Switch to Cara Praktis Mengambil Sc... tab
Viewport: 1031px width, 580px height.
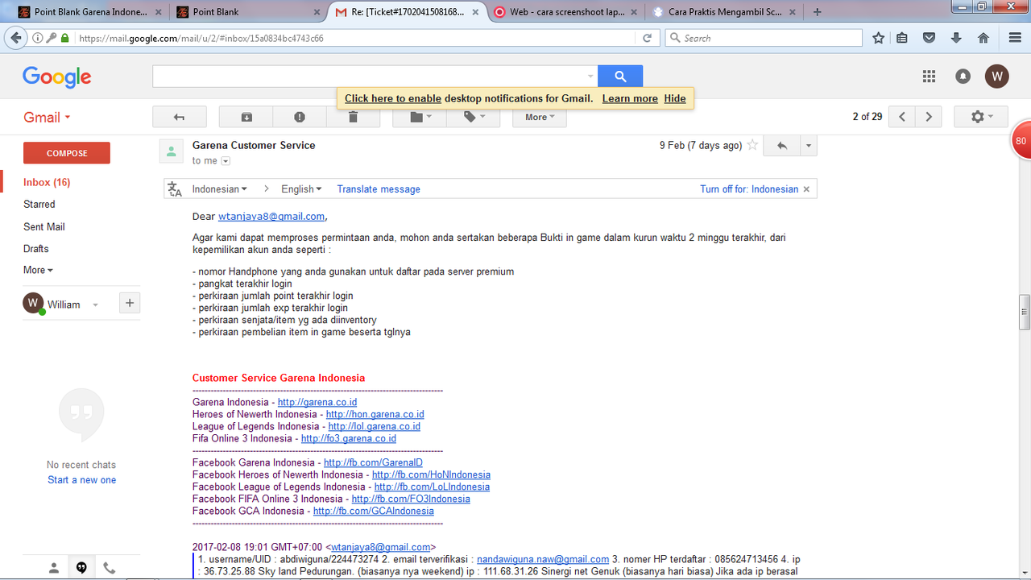point(725,12)
